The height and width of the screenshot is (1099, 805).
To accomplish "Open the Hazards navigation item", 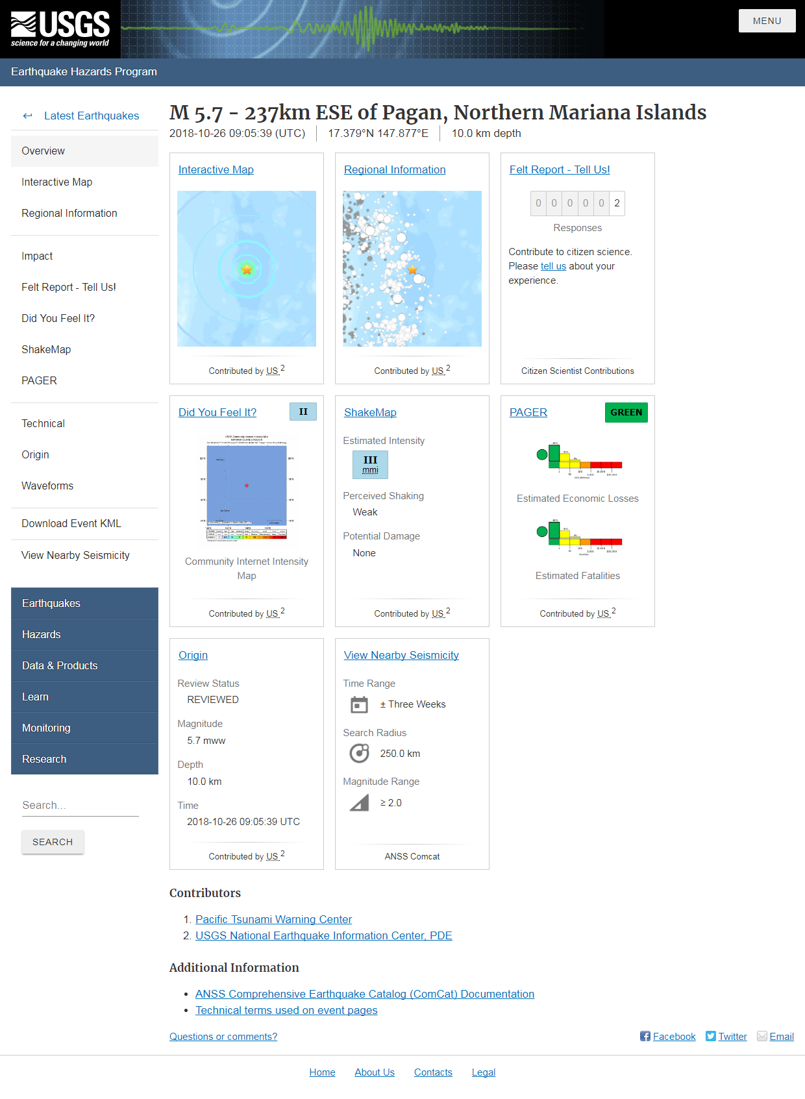I will coord(84,634).
